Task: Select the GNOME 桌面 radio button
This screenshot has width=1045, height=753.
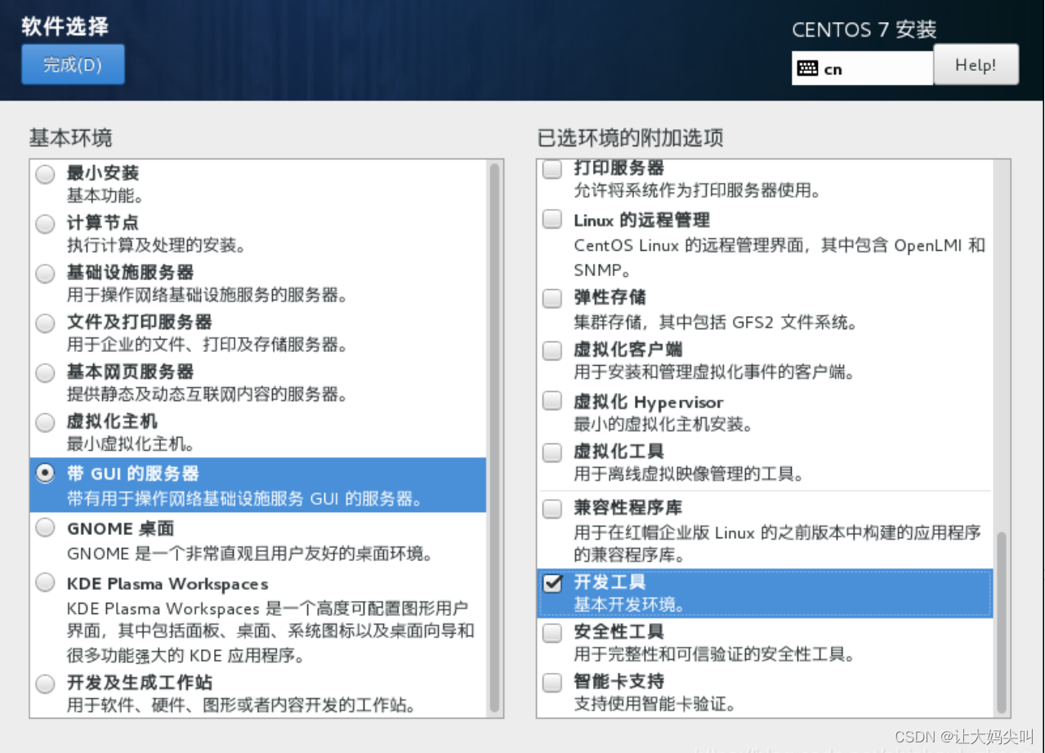Action: (x=46, y=528)
